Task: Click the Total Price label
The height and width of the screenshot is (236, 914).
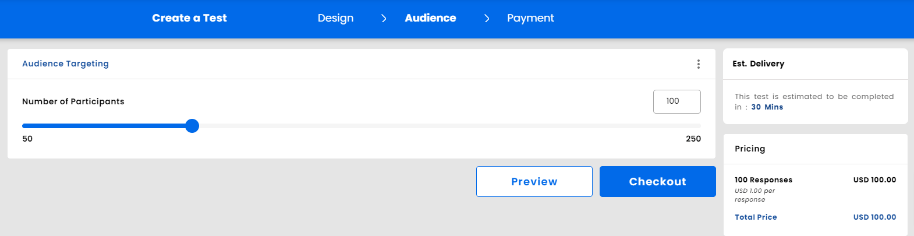Action: (756, 217)
